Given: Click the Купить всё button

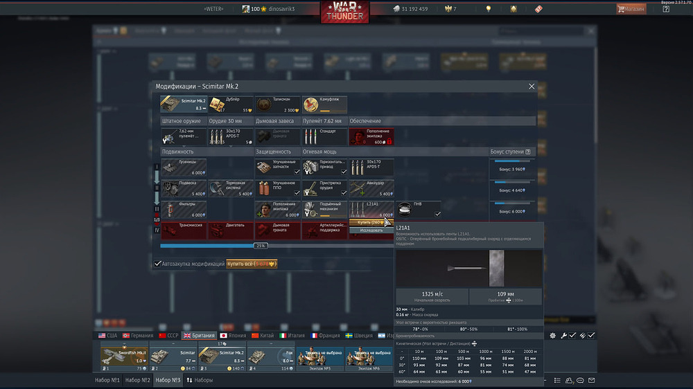Looking at the screenshot, I should tap(252, 264).
